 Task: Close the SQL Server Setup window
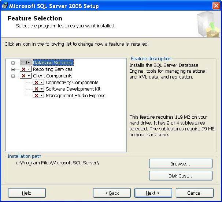point(216,6)
